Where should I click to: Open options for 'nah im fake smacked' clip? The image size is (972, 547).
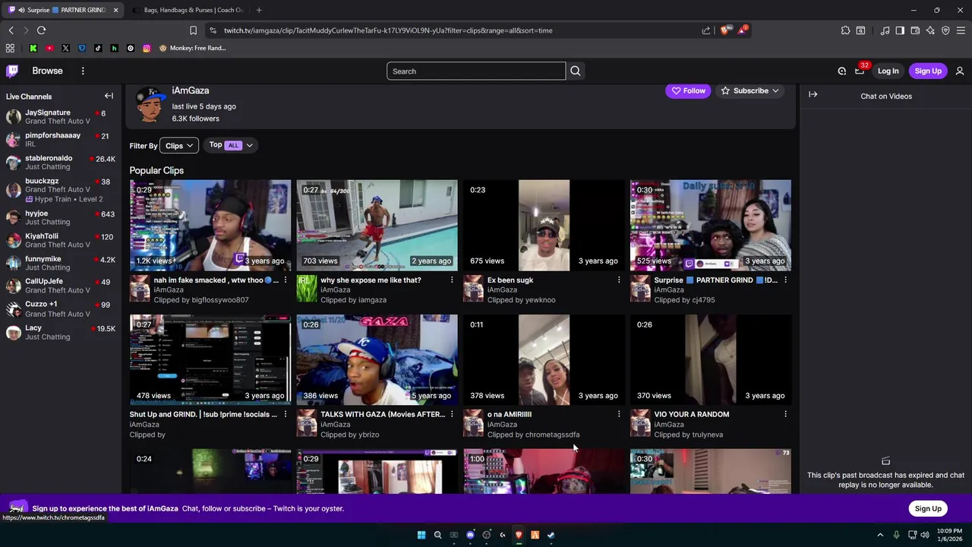click(286, 280)
